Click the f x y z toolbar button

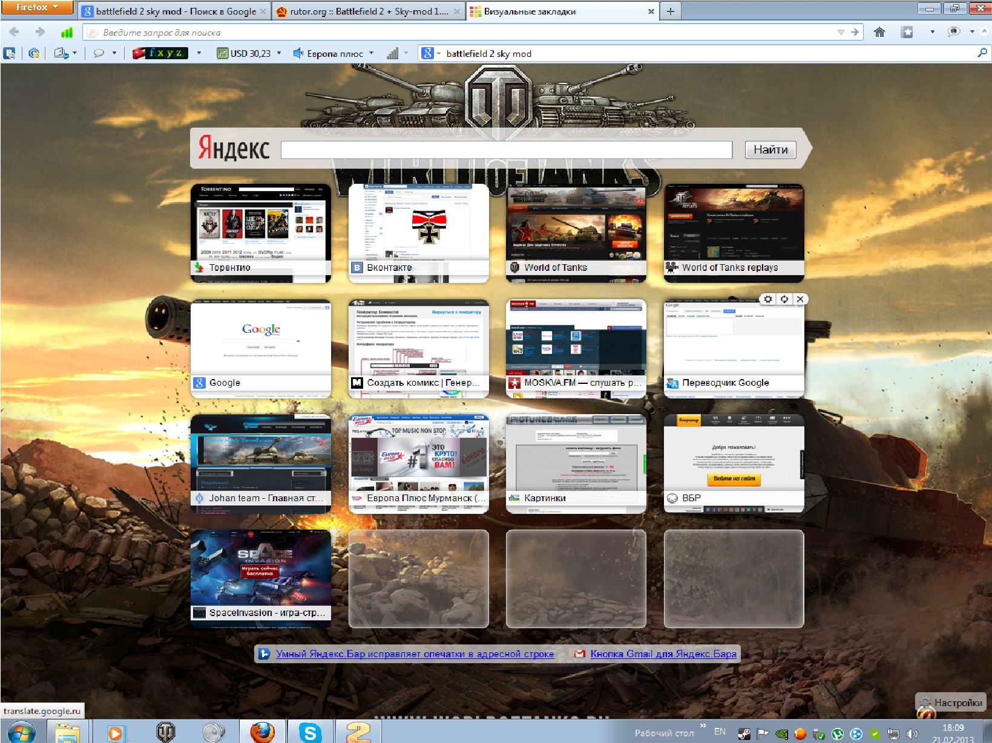coord(160,53)
